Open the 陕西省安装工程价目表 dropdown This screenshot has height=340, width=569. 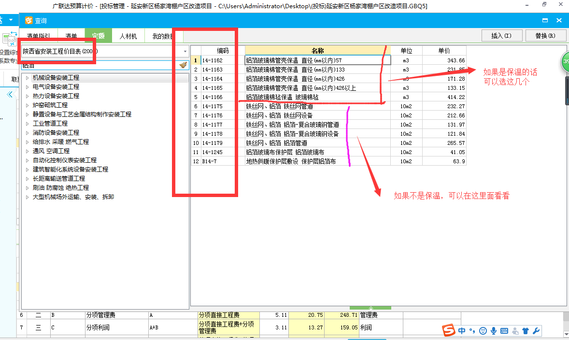point(185,52)
